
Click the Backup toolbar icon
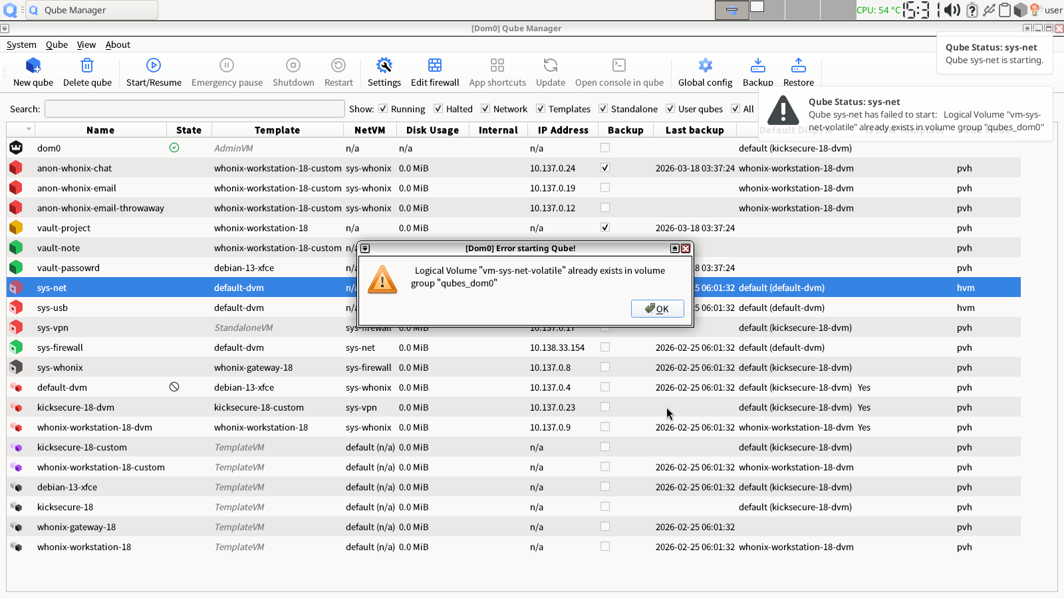[757, 66]
